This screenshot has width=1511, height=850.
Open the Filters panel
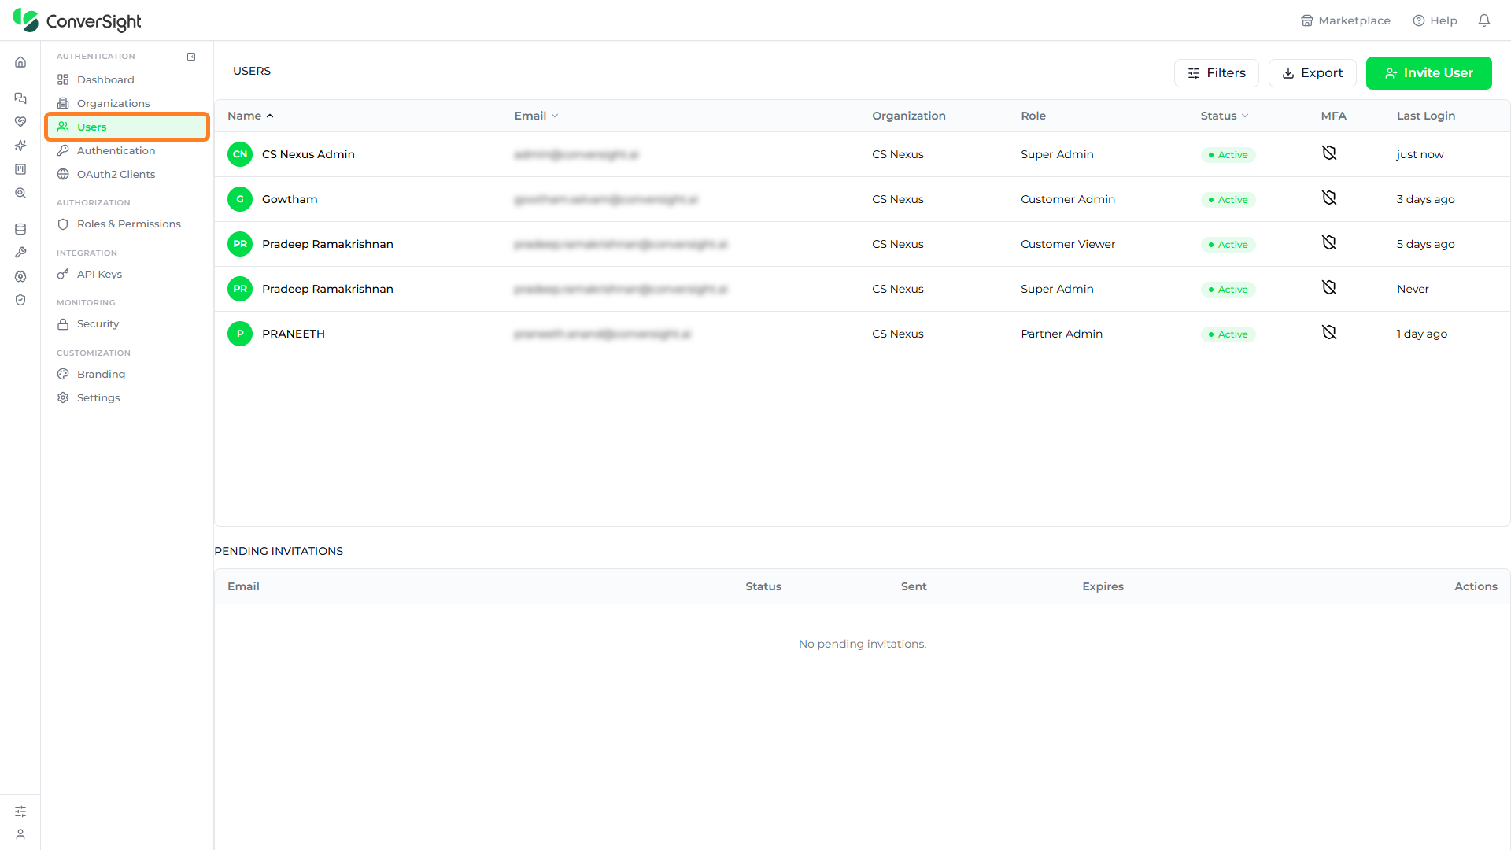(1216, 72)
